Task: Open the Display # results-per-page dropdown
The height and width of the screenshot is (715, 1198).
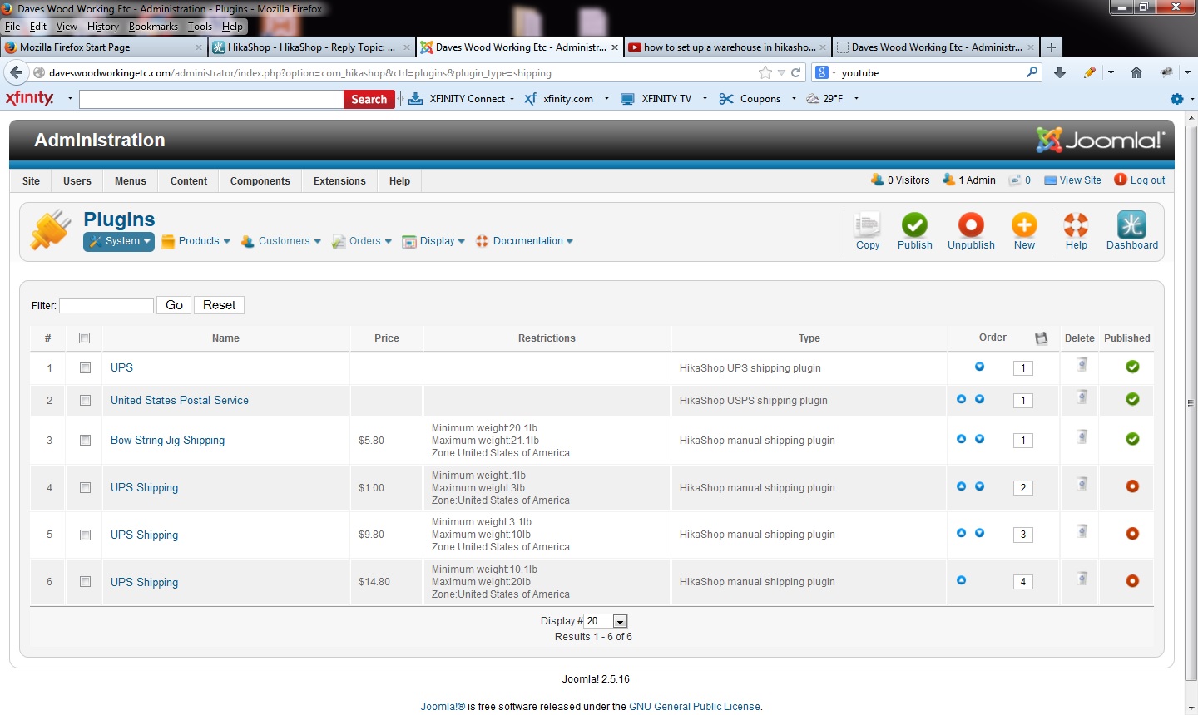Action: click(x=606, y=621)
